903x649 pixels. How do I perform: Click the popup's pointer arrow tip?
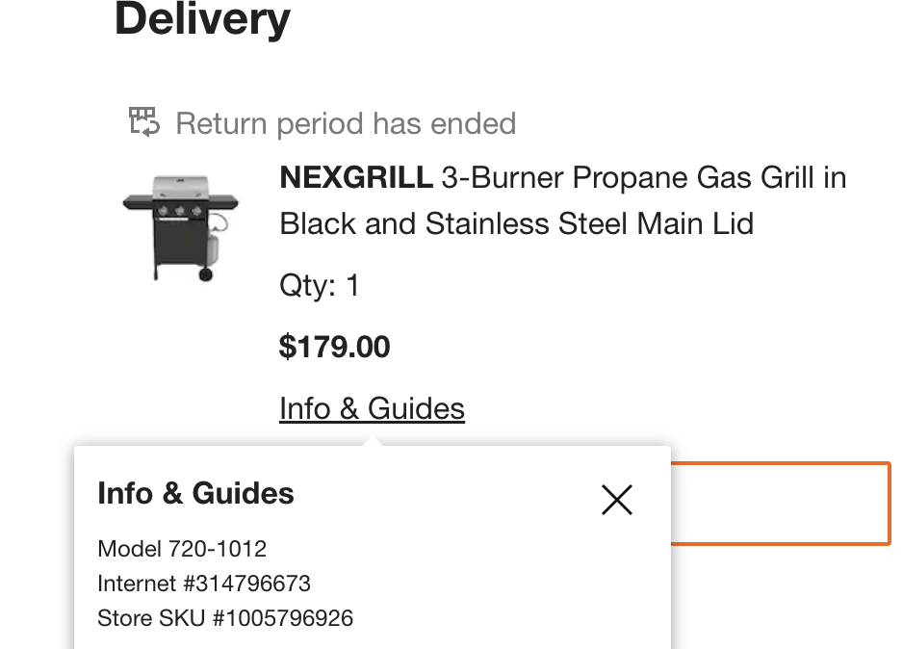pyautogui.click(x=373, y=441)
